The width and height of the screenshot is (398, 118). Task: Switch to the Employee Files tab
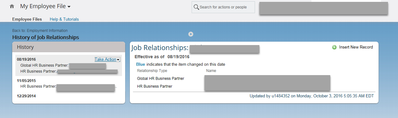point(27,19)
